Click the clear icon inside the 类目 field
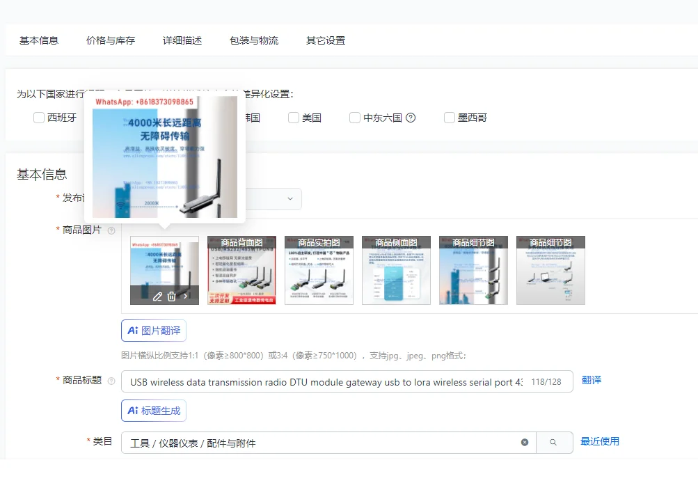Viewport: 698px width, 499px height. [x=525, y=442]
